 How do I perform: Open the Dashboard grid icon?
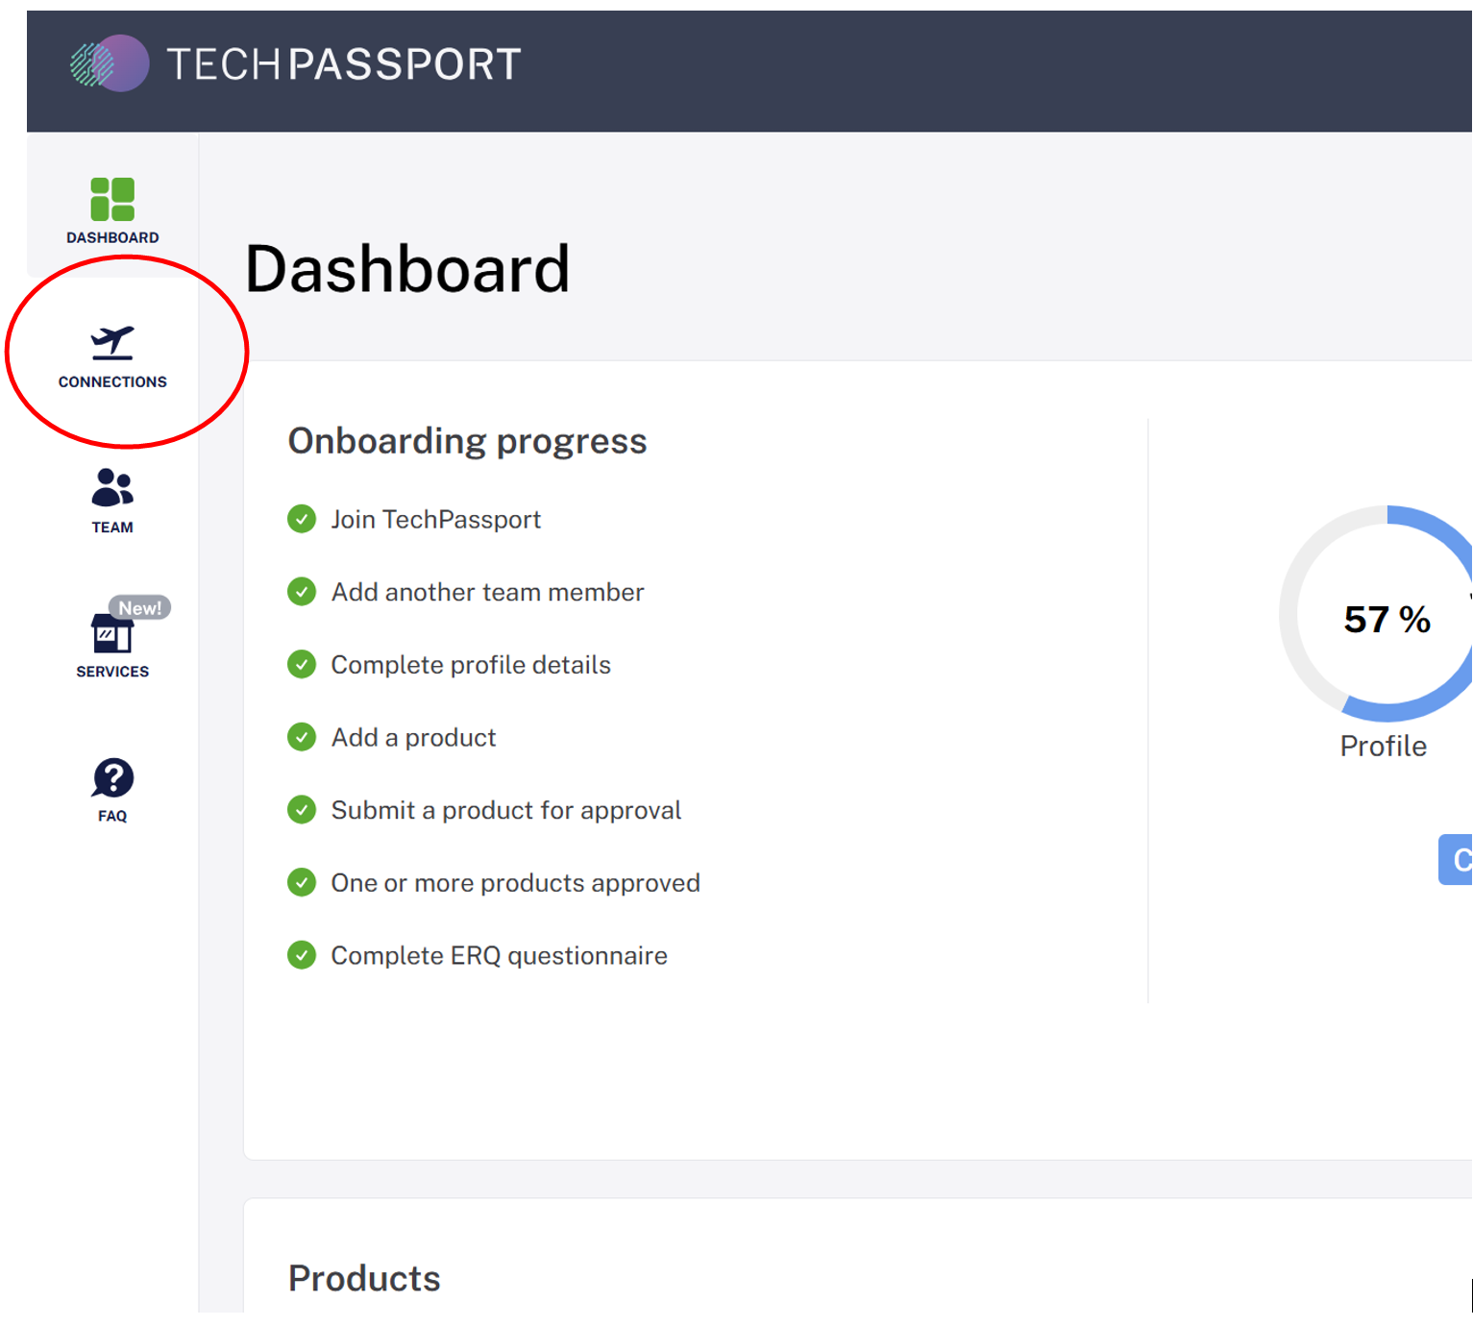pos(112,199)
